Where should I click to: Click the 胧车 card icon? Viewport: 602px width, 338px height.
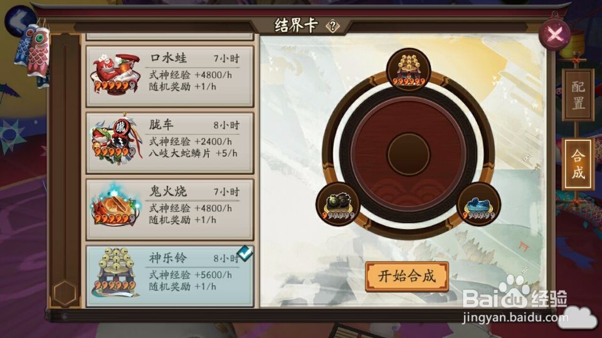click(114, 141)
